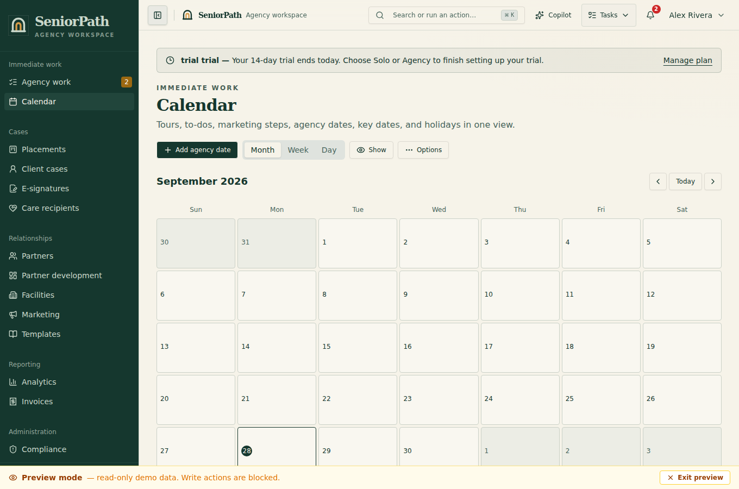739x489 pixels.
Task: Open the Show visibility filter
Action: 371,150
